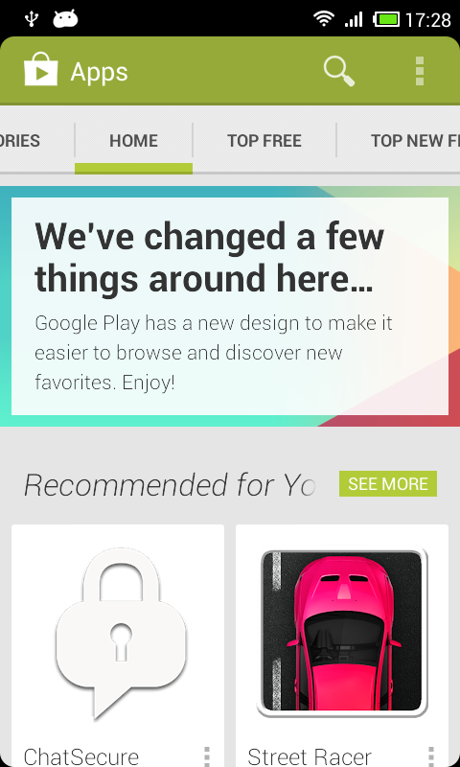The image size is (460, 767).
Task: Tap the Street Racer app title
Action: (x=310, y=756)
